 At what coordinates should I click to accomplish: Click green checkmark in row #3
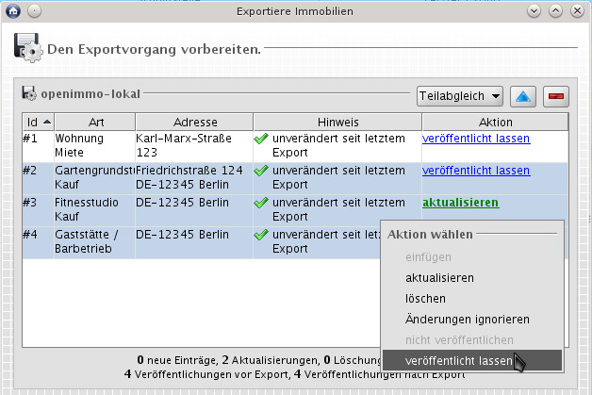pos(261,203)
